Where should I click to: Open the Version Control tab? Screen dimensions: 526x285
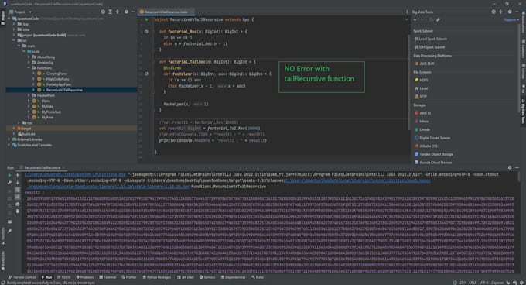coord(22,277)
